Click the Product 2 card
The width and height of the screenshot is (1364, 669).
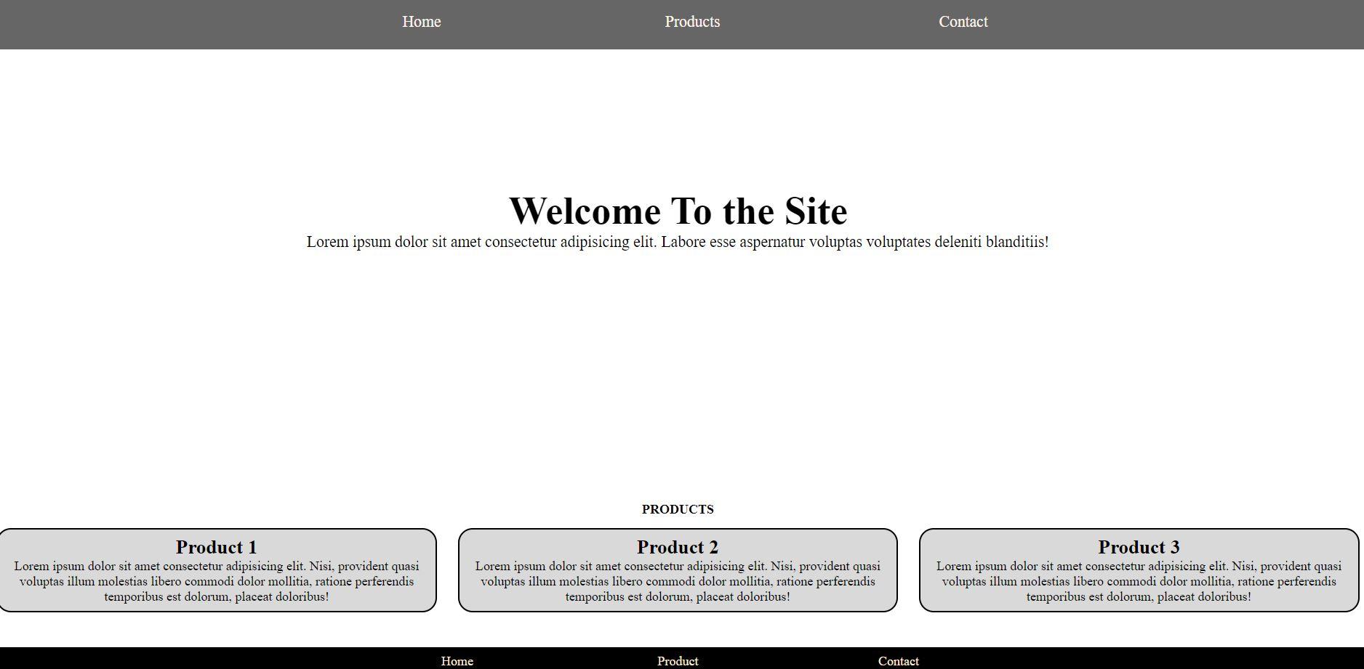678,570
